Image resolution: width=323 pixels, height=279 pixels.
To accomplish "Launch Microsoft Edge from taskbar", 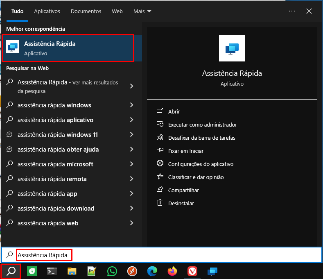I will click(x=152, y=271).
